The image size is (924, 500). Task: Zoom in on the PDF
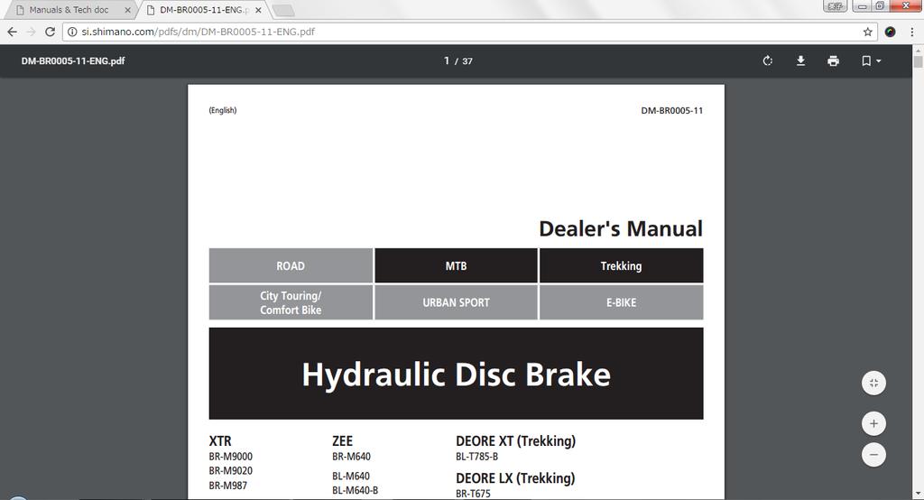click(873, 423)
